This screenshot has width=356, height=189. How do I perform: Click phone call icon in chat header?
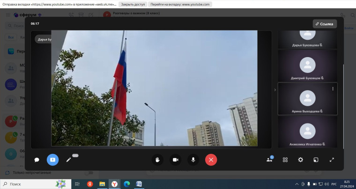343,15
